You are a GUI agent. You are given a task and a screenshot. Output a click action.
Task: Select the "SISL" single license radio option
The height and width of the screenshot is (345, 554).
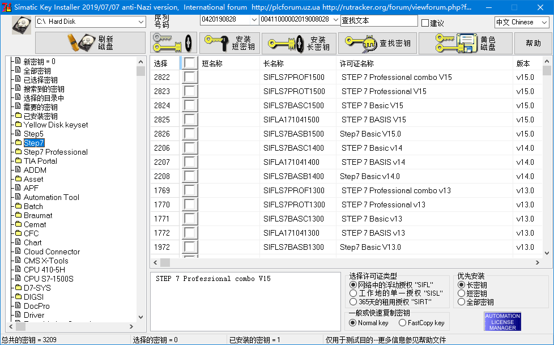[353, 293]
